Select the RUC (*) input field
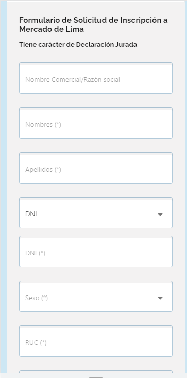 [96, 341]
